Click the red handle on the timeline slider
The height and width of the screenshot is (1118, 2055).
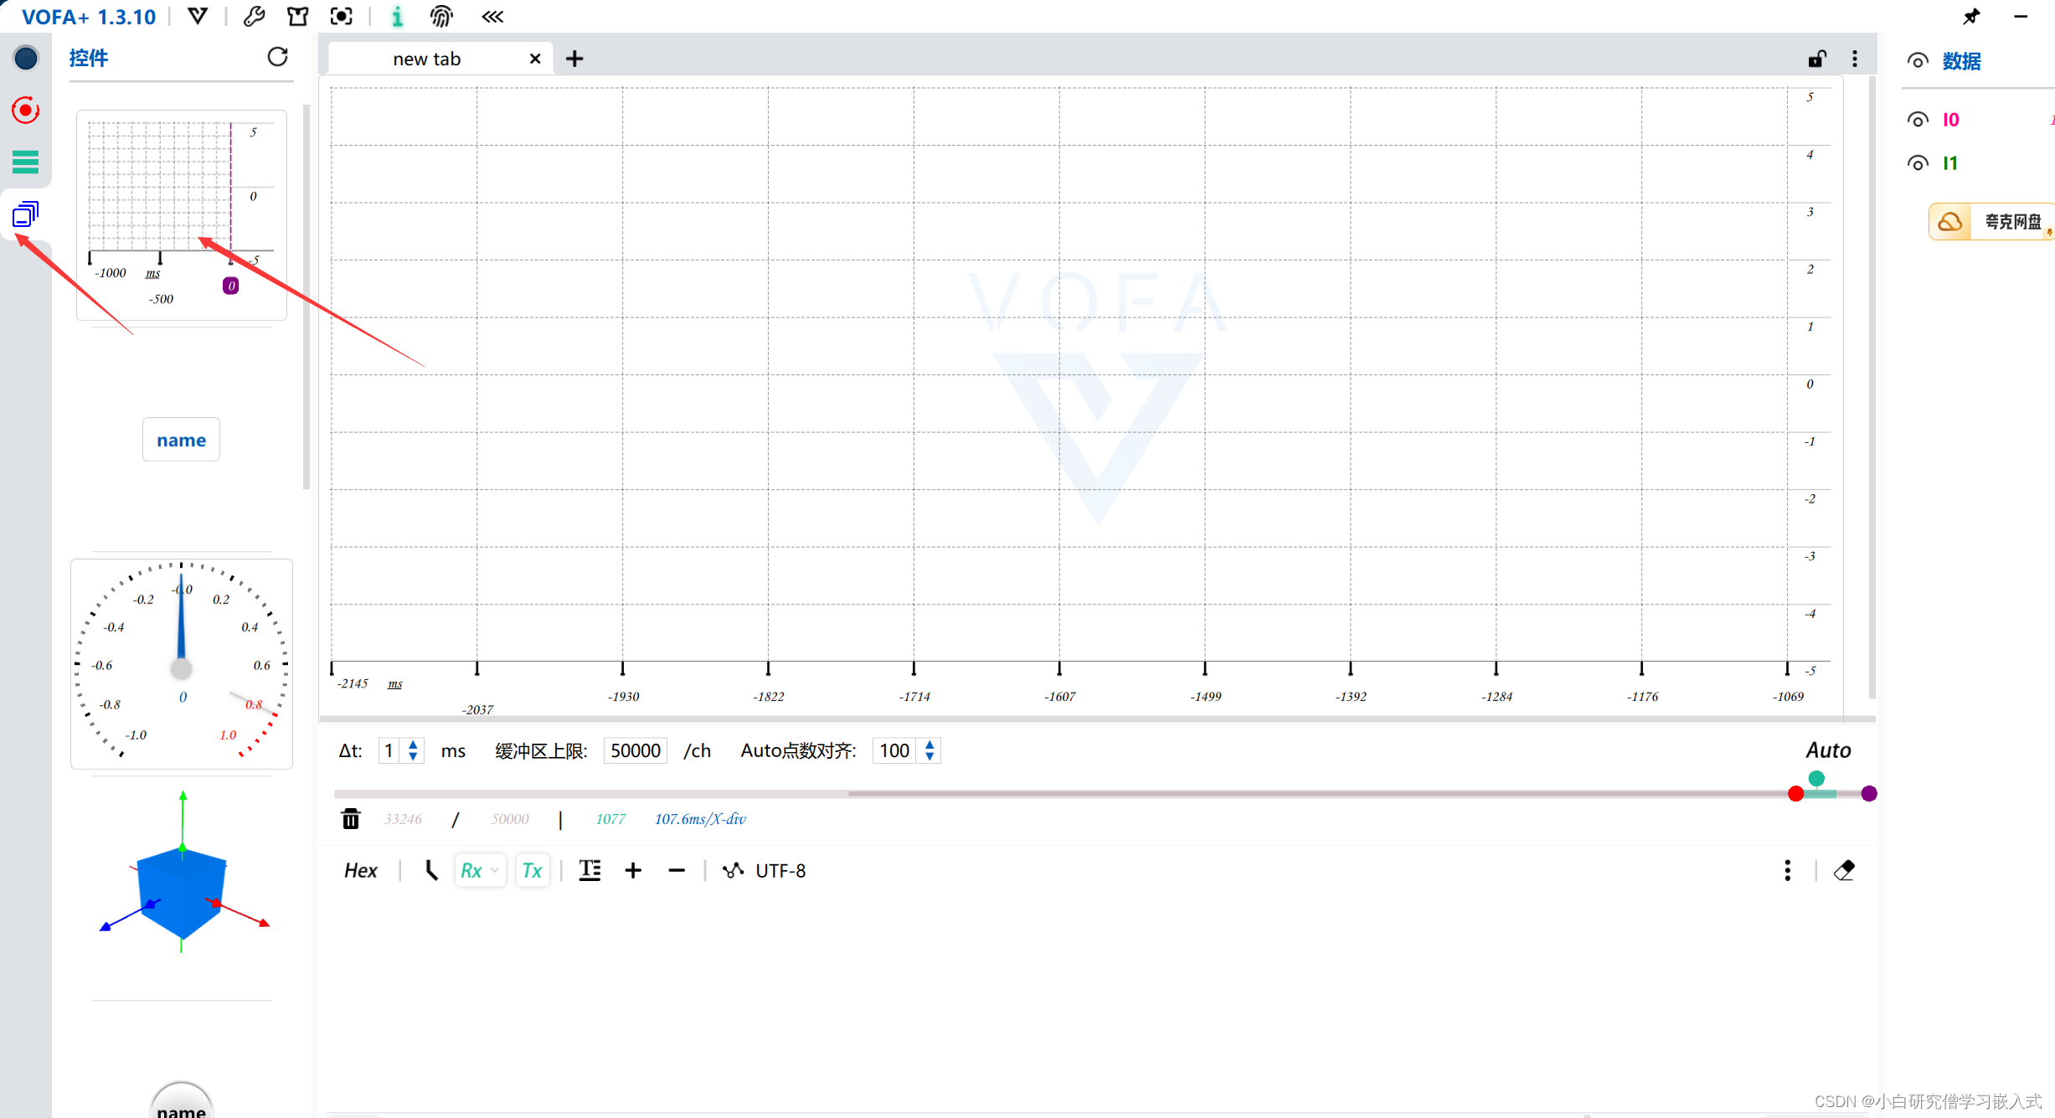(x=1795, y=793)
